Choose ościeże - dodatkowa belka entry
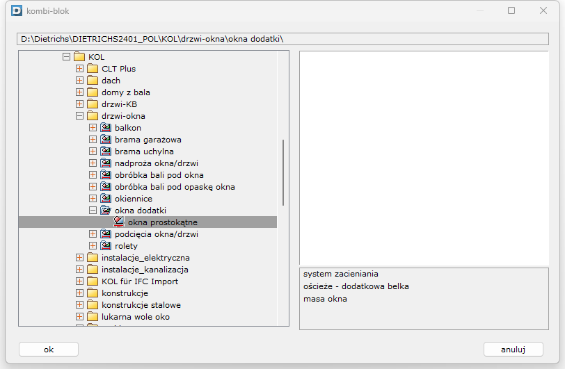This screenshot has width=565, height=369. point(356,286)
